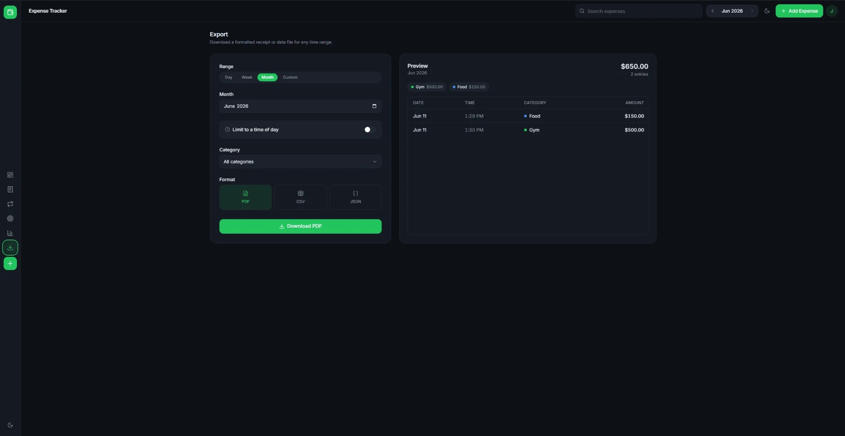This screenshot has height=436, width=845.
Task: Open the bar chart reports icon in sidebar
Action: [10, 233]
